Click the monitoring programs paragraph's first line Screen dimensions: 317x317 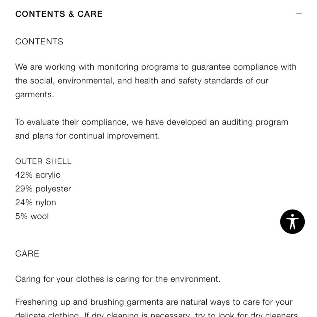tap(156, 67)
